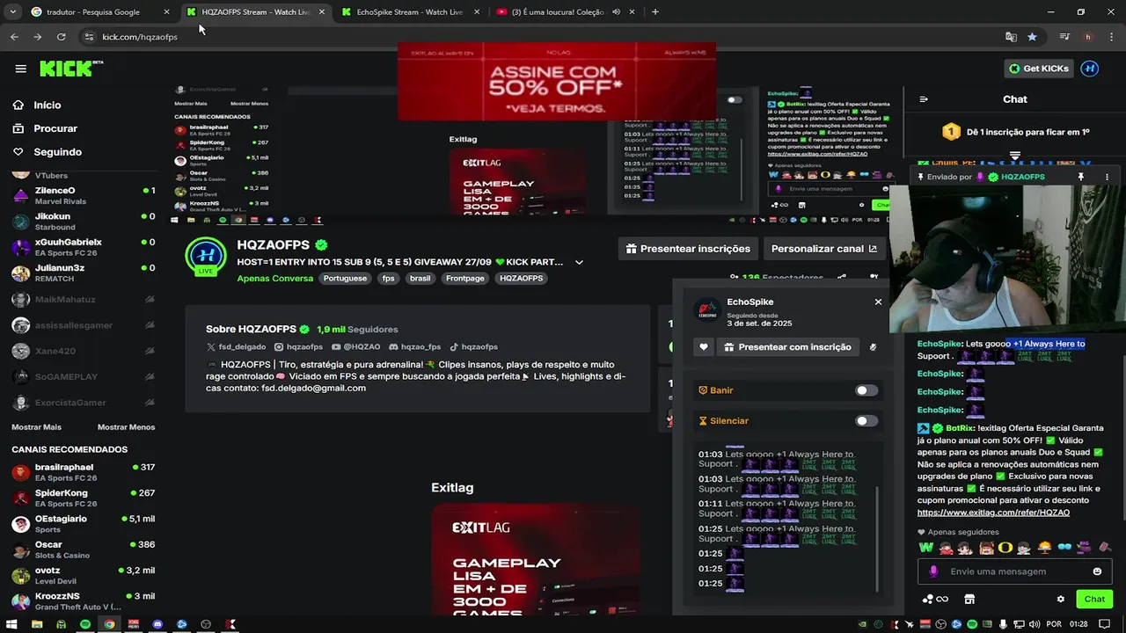Close the EchoSpike user card

[x=878, y=302]
